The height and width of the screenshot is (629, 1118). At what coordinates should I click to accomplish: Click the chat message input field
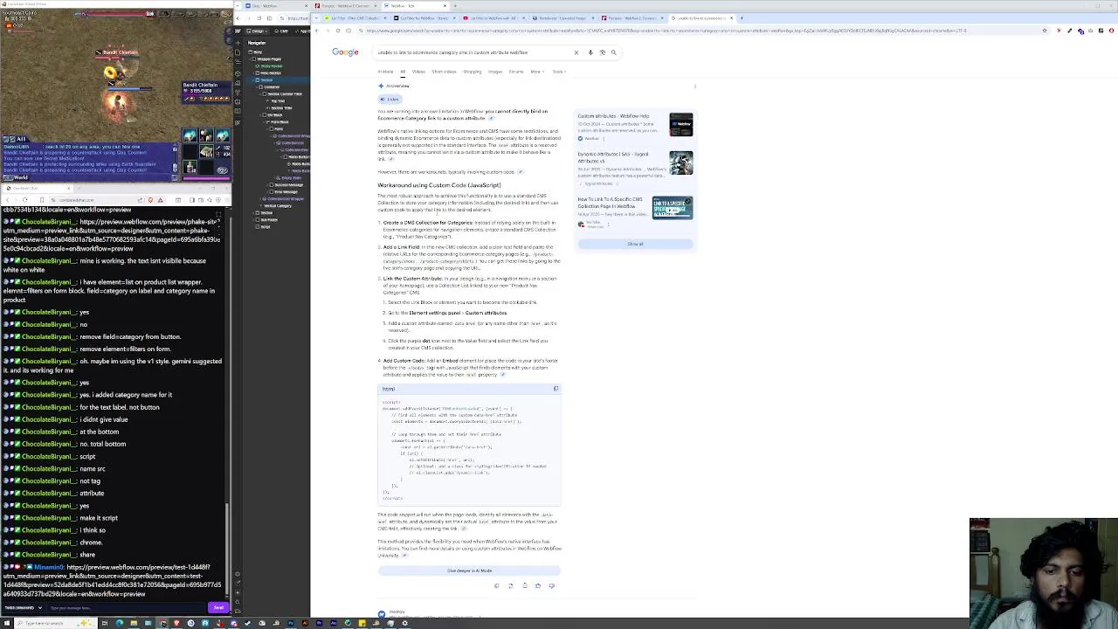pyautogui.click(x=127, y=608)
